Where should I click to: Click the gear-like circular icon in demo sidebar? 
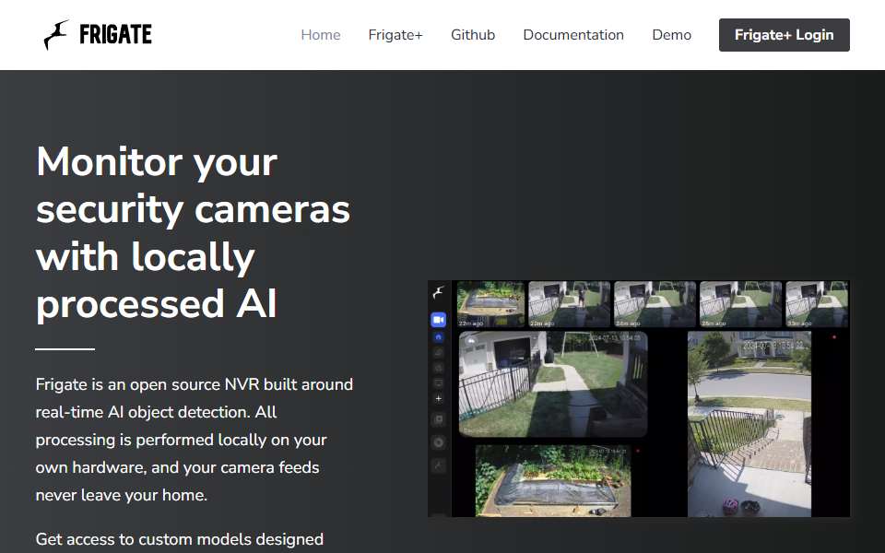tap(439, 442)
